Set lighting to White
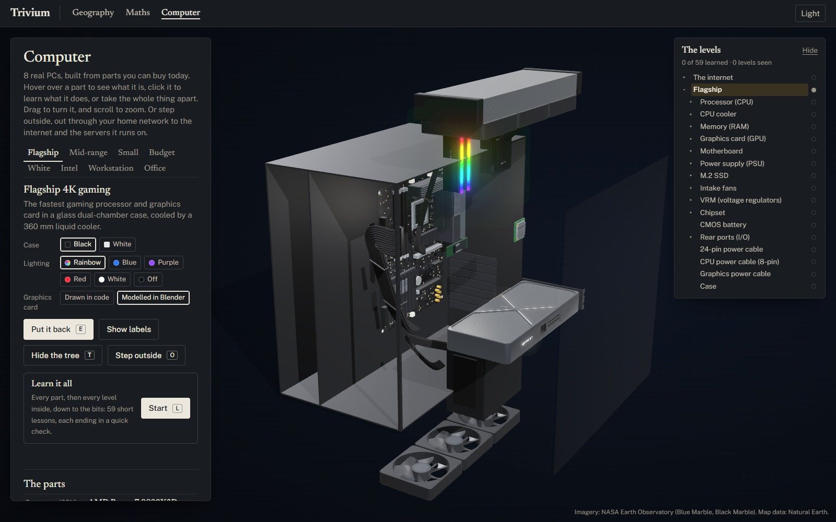The image size is (836, 522). click(x=112, y=279)
